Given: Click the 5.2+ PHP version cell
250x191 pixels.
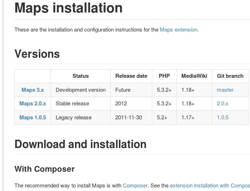Looking at the screenshot, I should [x=164, y=118].
